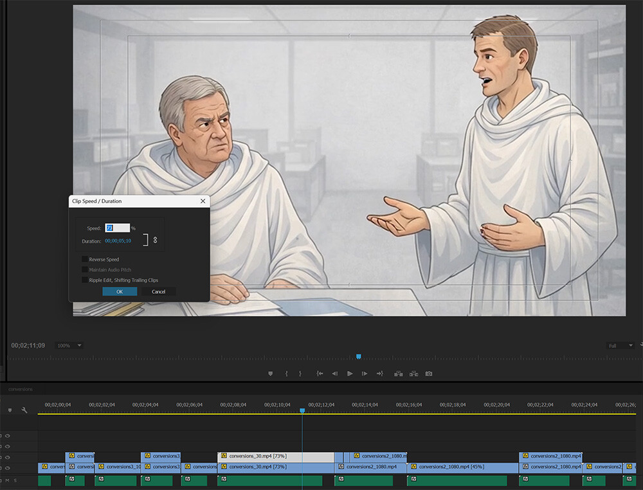This screenshot has height=490, width=643.
Task: Click the Add Marker icon in monitor controls
Action: 270,374
